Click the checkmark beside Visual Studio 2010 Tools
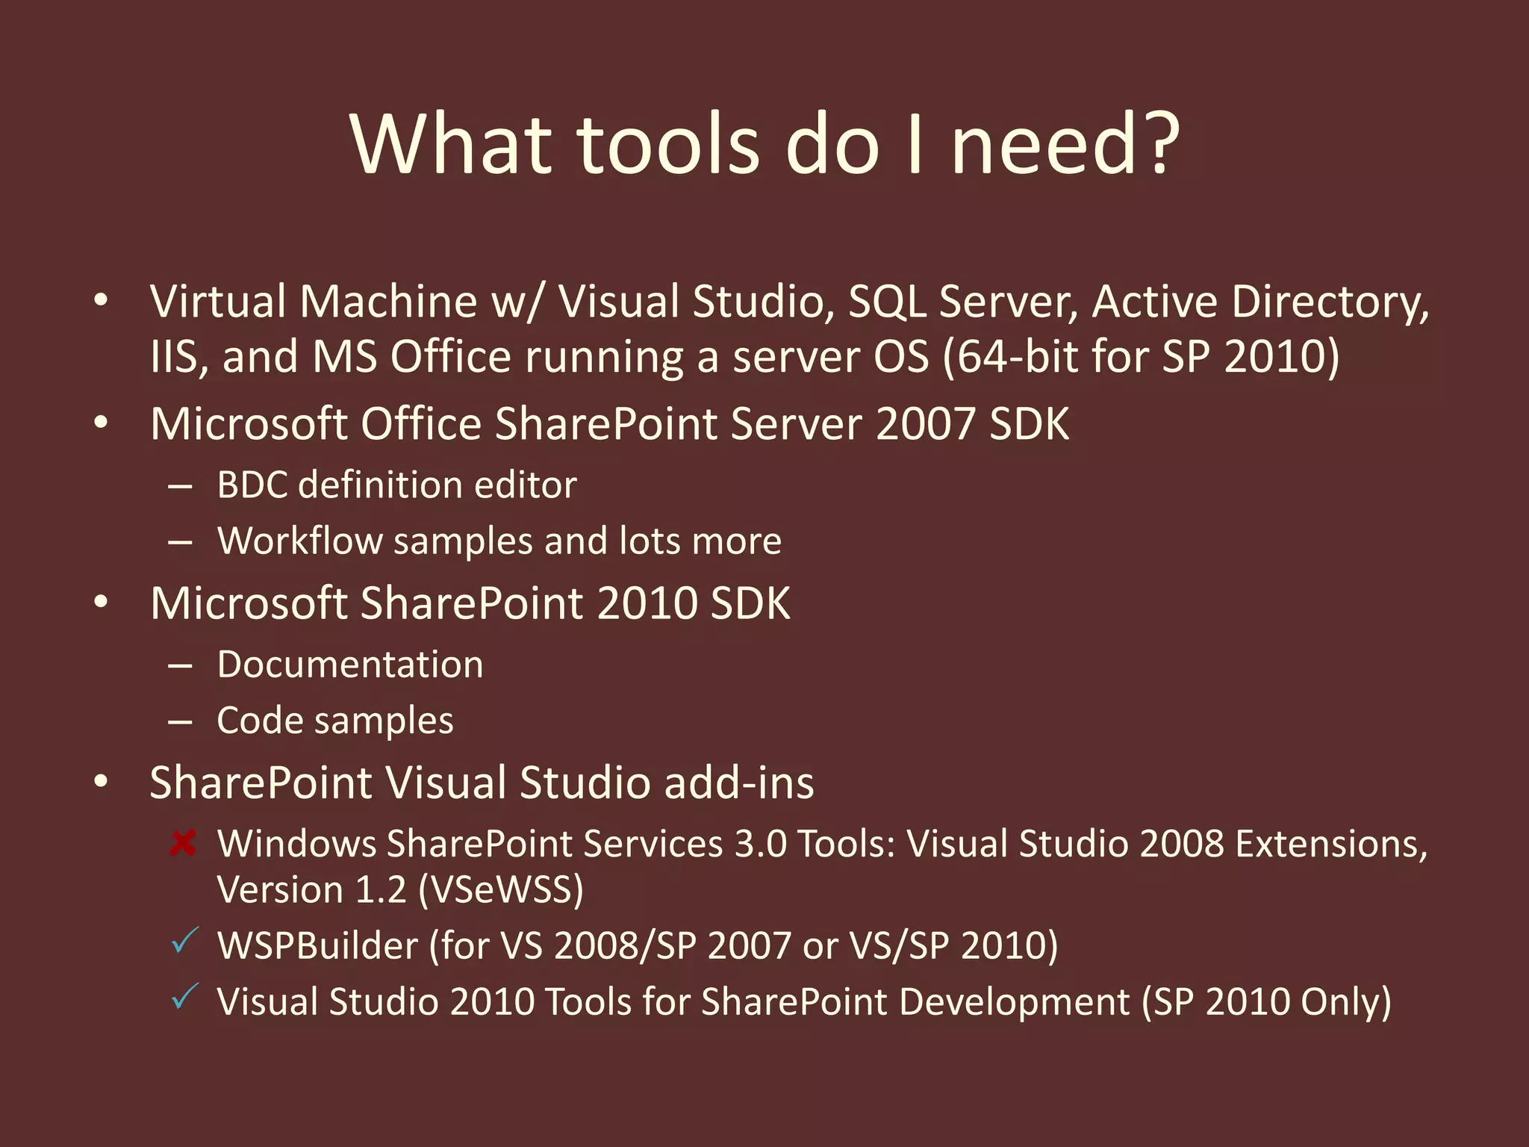The height and width of the screenshot is (1147, 1529). [184, 996]
